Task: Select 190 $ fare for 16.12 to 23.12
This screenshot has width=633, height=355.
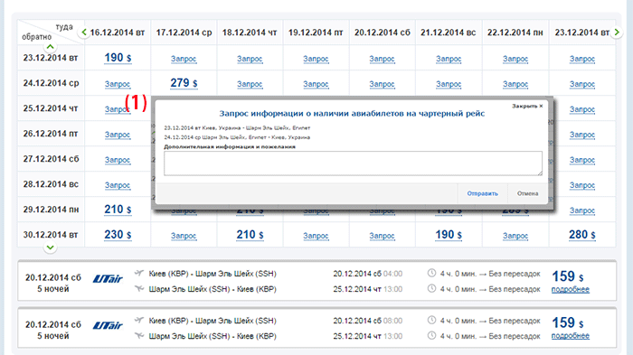Action: 118,58
